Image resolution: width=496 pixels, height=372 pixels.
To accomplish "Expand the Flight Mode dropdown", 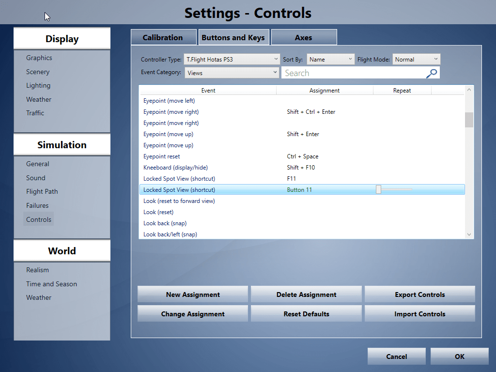I will pyautogui.click(x=416, y=59).
